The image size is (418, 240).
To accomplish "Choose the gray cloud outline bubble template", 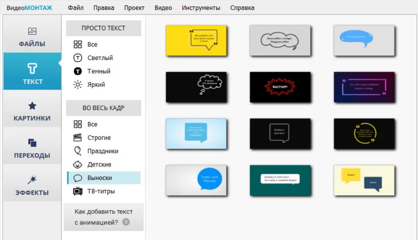I will pyautogui.click(x=280, y=40).
